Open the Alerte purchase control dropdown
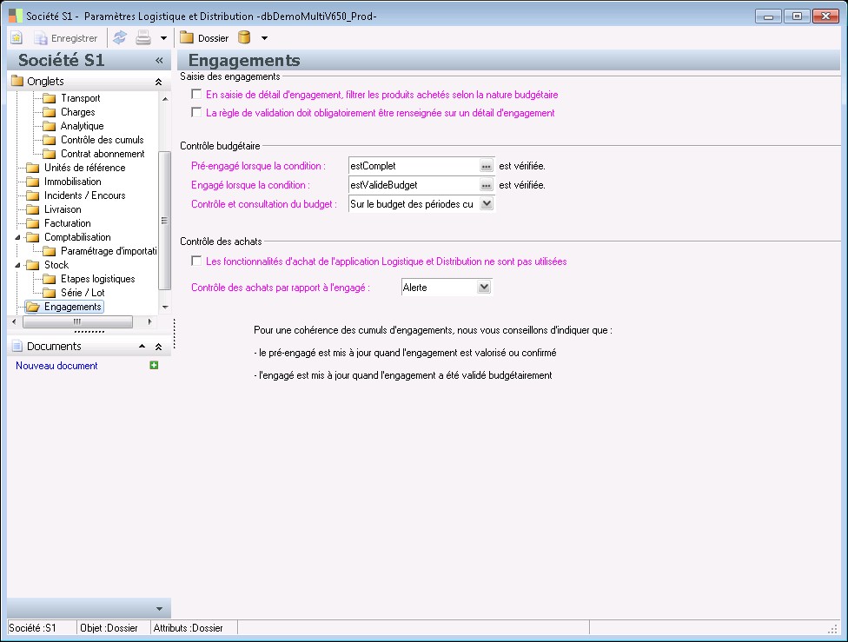848x642 pixels. point(484,288)
